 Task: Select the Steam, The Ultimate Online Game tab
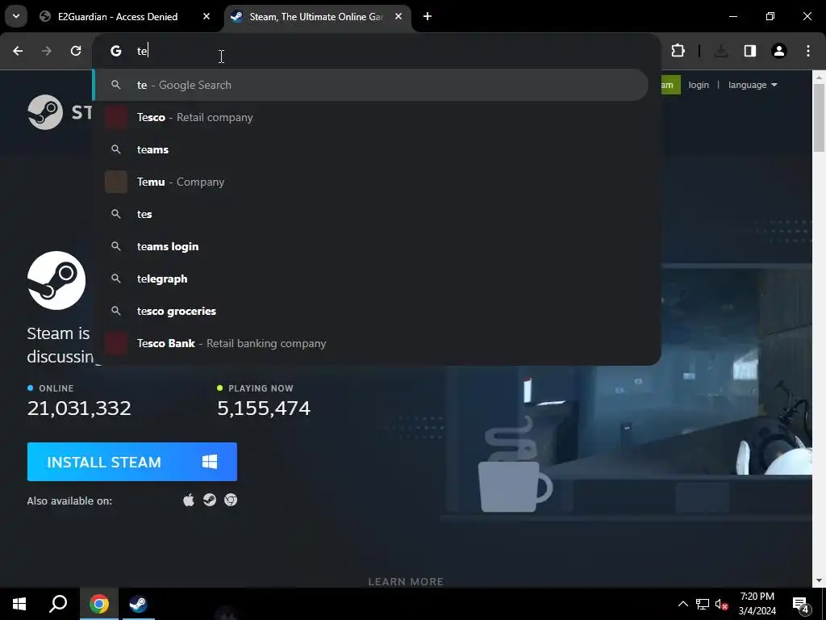click(x=316, y=17)
